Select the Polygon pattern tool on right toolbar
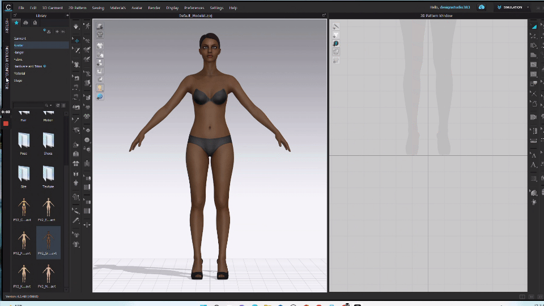Screen dimensions: 544x306 point(534,55)
